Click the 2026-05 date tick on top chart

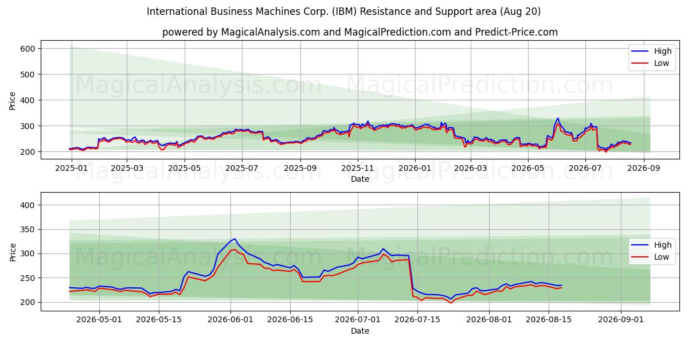click(528, 168)
